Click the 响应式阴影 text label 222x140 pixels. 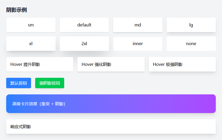[21, 127]
